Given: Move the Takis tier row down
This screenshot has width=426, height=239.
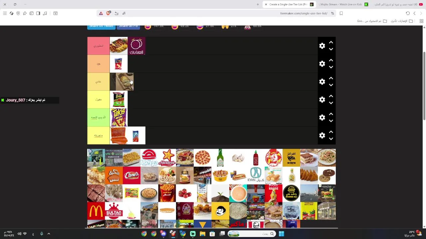Looking at the screenshot, I should tap(331, 121).
